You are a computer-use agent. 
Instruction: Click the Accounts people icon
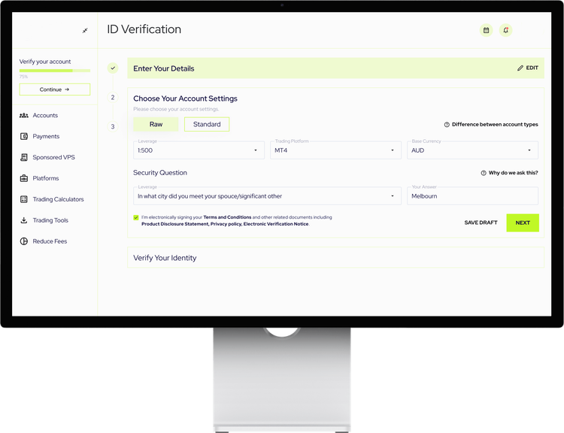coord(24,116)
